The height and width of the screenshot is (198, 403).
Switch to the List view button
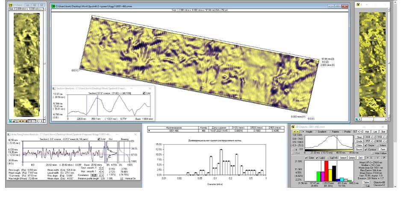click(x=375, y=132)
